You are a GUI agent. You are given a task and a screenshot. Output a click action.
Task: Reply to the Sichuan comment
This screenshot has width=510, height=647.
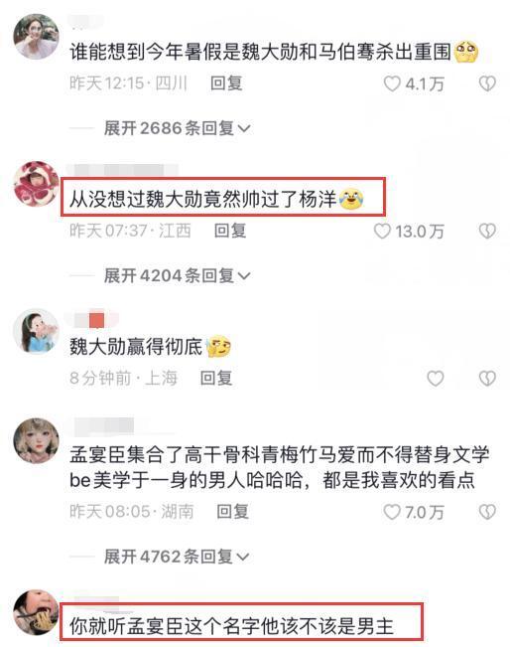pos(226,83)
